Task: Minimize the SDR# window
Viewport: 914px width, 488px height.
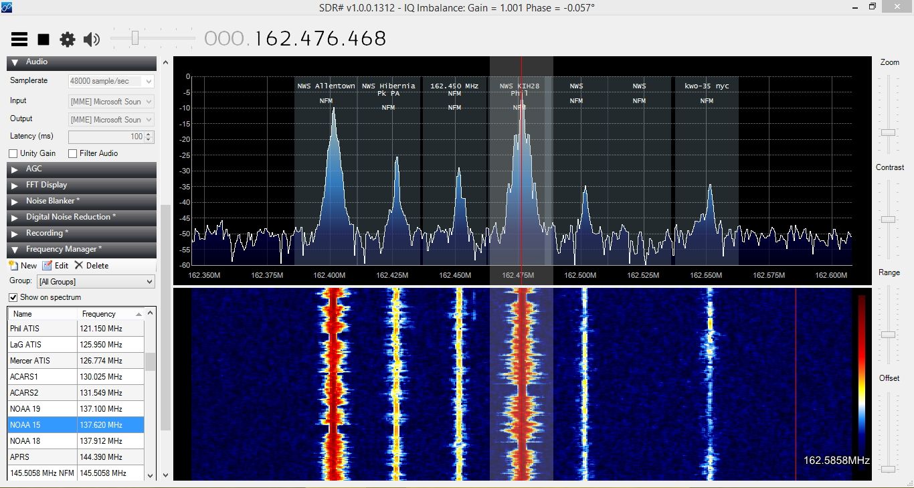Action: click(854, 7)
